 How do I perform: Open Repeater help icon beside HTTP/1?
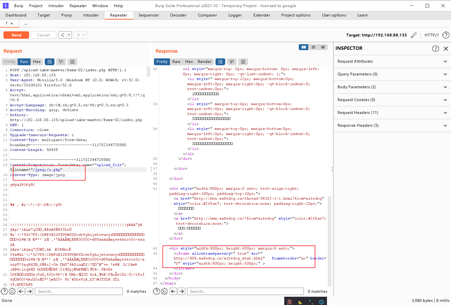[446, 35]
